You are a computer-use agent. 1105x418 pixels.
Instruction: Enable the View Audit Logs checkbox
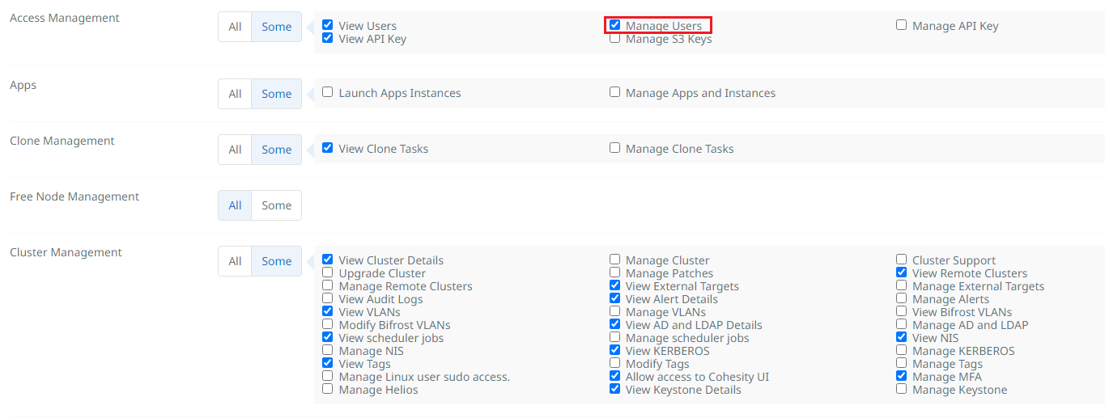327,298
